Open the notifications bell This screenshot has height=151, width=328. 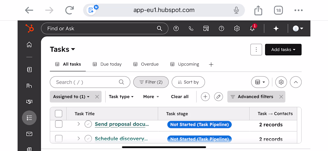coord(253,28)
